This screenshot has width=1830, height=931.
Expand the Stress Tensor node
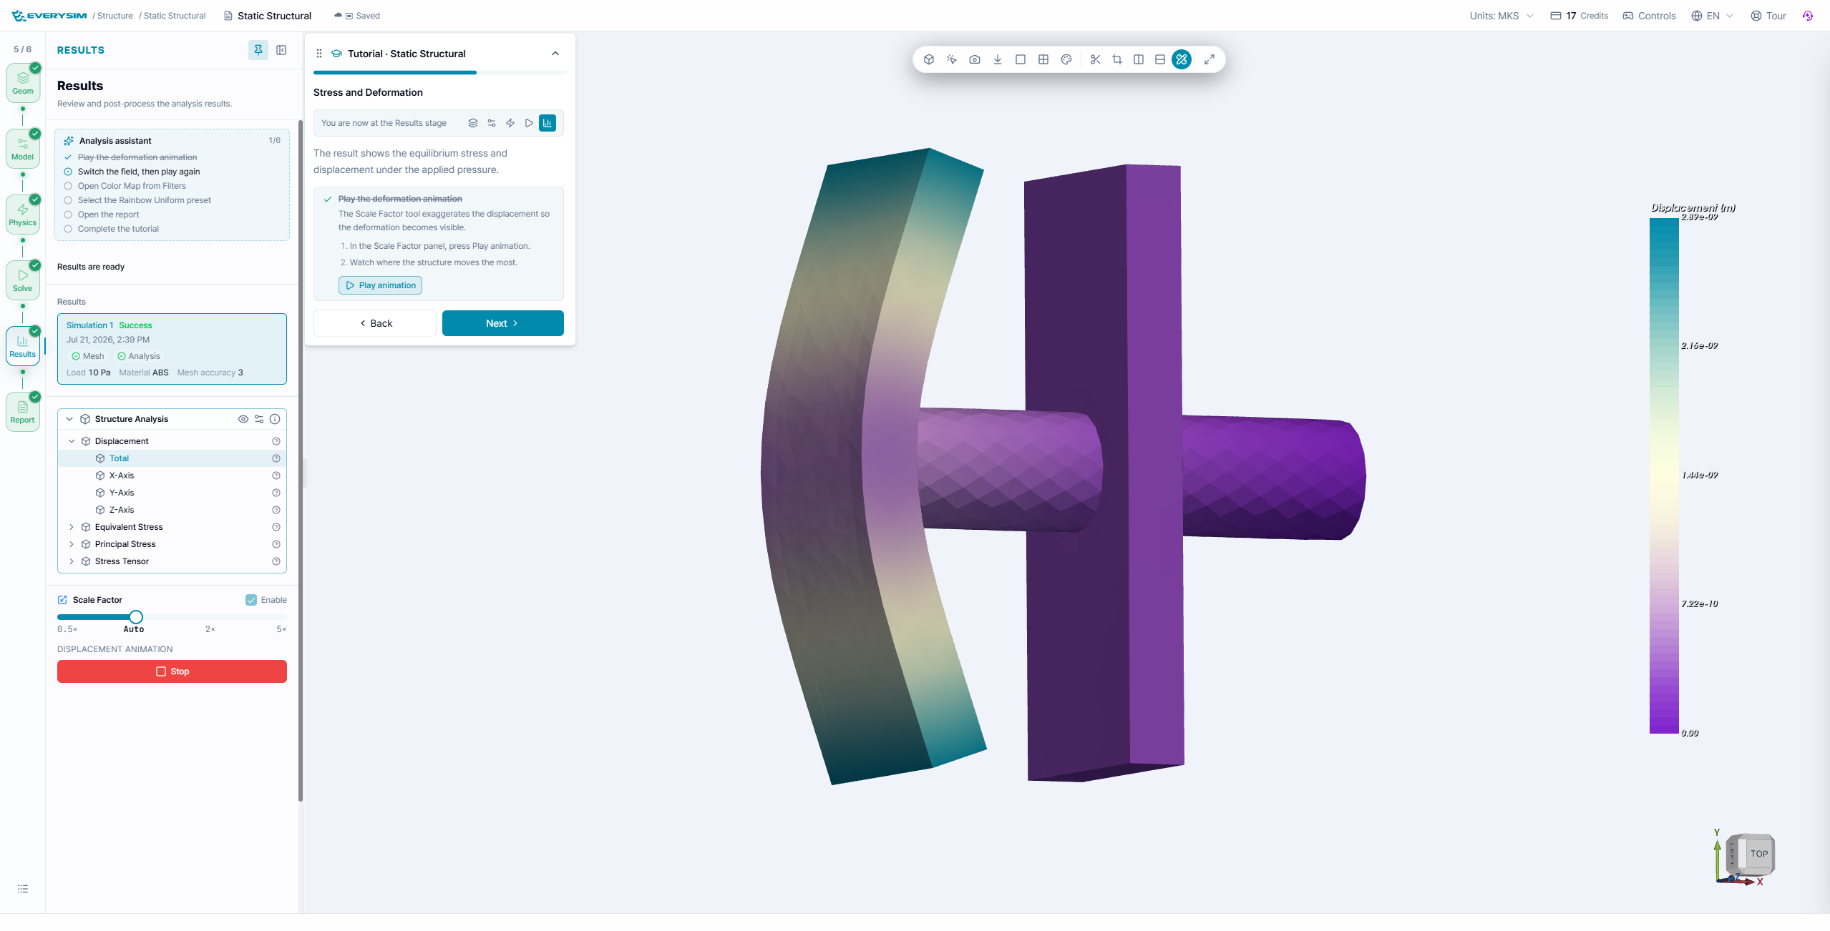coord(72,561)
